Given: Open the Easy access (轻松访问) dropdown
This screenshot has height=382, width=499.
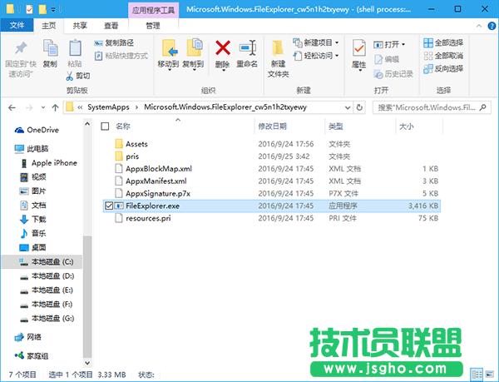Looking at the screenshot, I should click(x=316, y=56).
